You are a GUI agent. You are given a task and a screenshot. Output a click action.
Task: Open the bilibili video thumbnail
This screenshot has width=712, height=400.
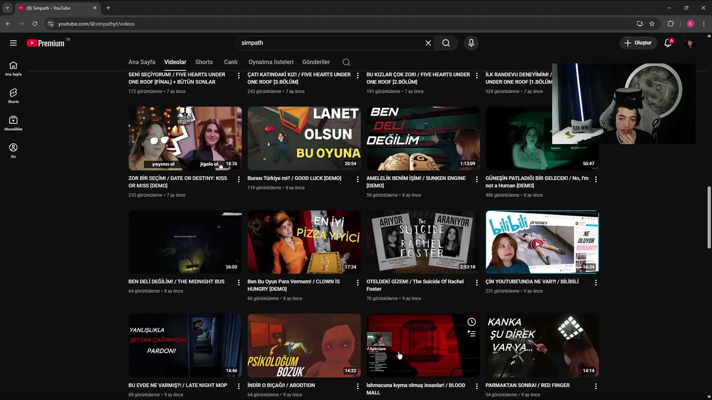point(542,242)
